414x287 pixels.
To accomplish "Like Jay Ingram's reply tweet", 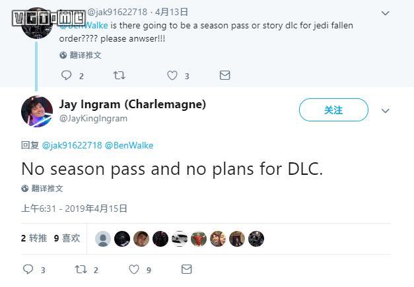I will coord(134,269).
